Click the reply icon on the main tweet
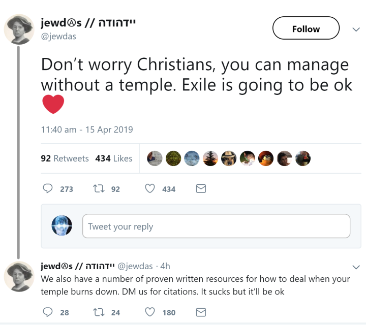Image resolution: width=366 pixels, height=325 pixels. click(x=48, y=188)
